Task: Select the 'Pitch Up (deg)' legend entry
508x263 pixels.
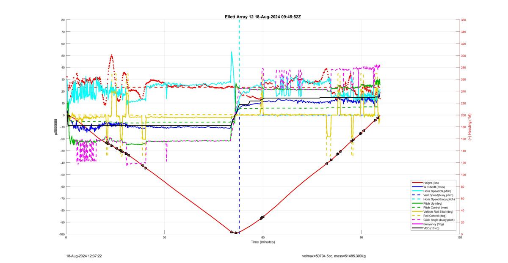Action: pos(433,203)
